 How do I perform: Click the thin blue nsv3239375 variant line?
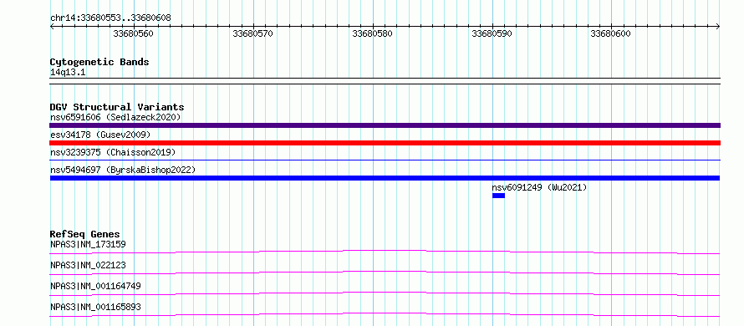point(385,160)
